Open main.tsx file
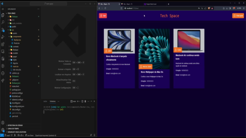This screenshot has height=138, width=246. tap(15, 66)
